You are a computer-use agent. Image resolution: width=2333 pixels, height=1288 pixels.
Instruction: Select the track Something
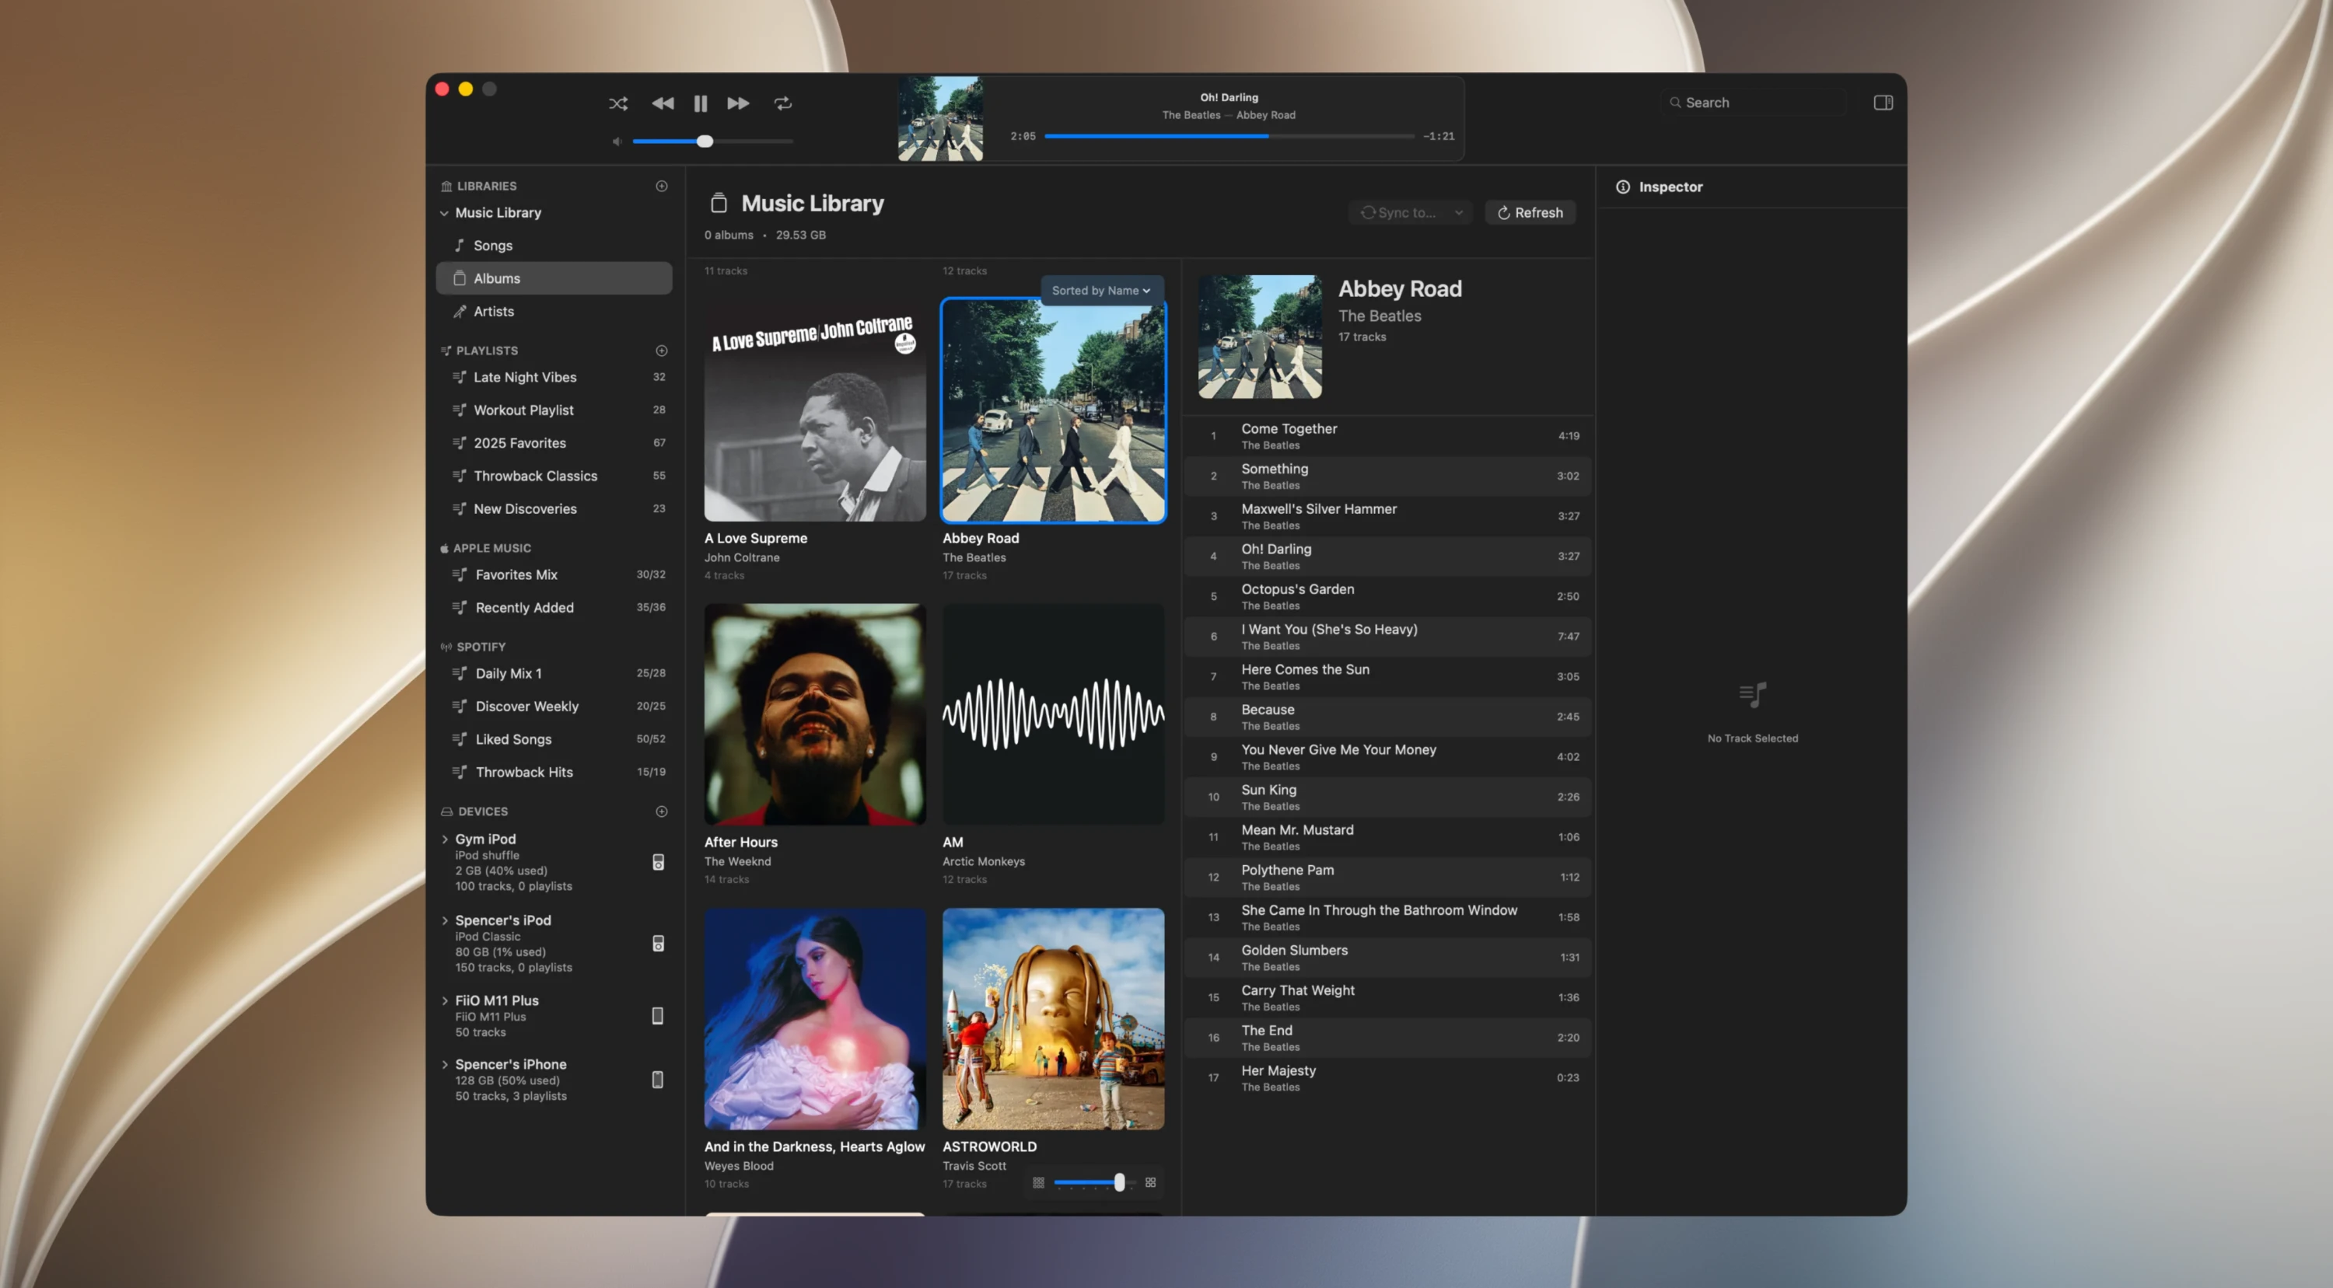[1387, 475]
